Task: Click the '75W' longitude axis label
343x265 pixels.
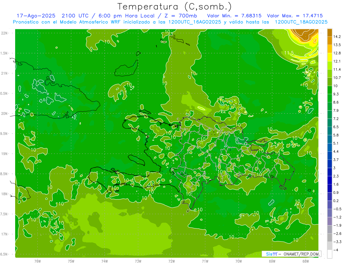Action: pyautogui.click(x=71, y=261)
